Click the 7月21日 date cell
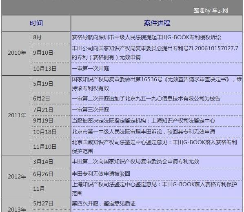Image resolution: width=244 pixels, height=212 pixels. [x=51, y=110]
